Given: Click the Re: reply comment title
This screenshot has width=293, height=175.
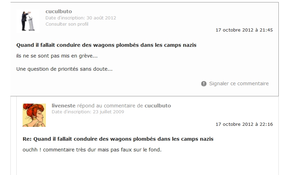Looking at the screenshot, I should pos(118,139).
